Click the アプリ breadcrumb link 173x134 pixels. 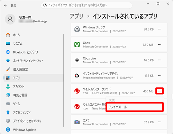pos(76,16)
